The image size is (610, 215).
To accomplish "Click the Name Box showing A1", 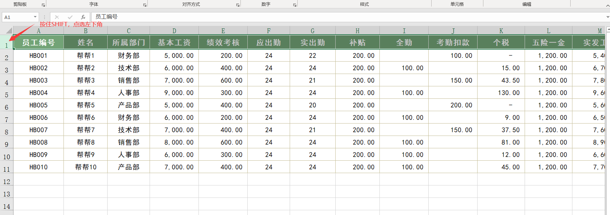I will click(x=18, y=17).
